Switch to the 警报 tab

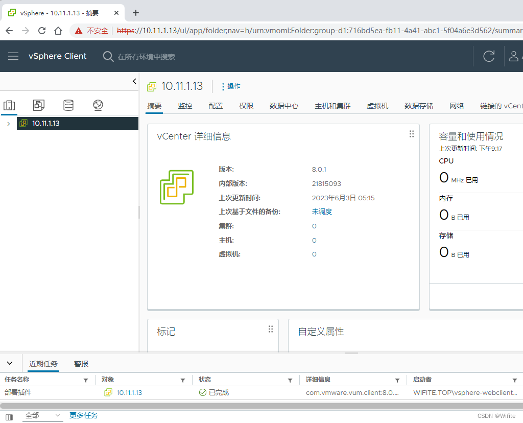tap(81, 364)
